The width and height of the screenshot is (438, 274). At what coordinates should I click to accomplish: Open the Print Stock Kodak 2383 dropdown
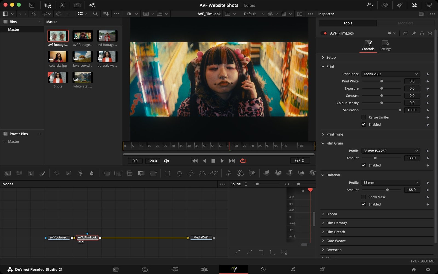click(391, 74)
